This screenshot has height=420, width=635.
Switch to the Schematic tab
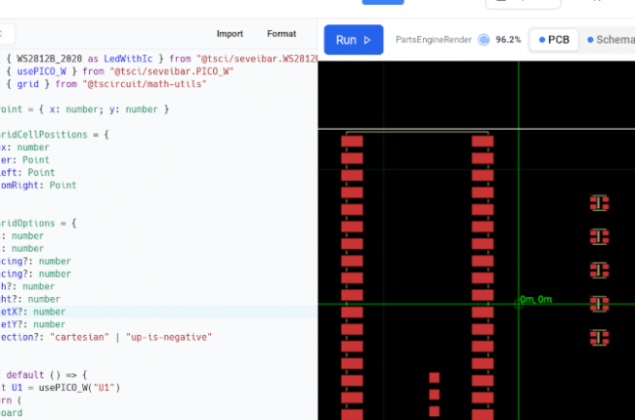click(610, 40)
